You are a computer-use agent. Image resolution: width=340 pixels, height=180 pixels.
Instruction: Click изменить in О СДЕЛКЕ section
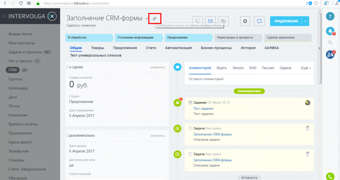158,67
